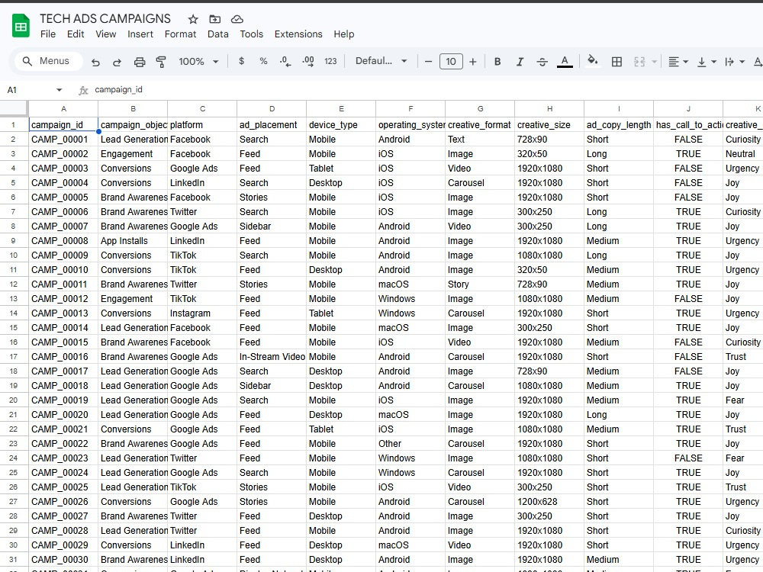Select the App Installs cell
Screen dimensions: 763x572
[133, 241]
